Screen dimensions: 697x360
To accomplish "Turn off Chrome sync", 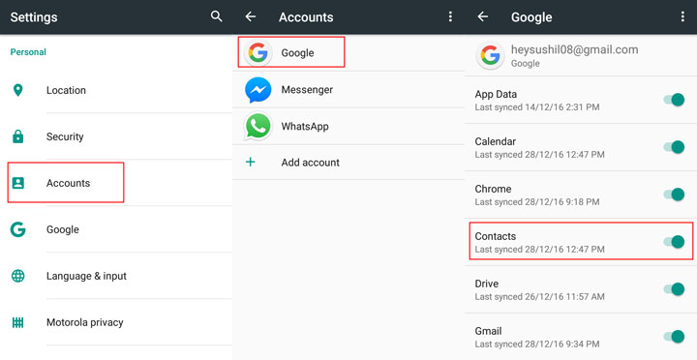I will 674,195.
